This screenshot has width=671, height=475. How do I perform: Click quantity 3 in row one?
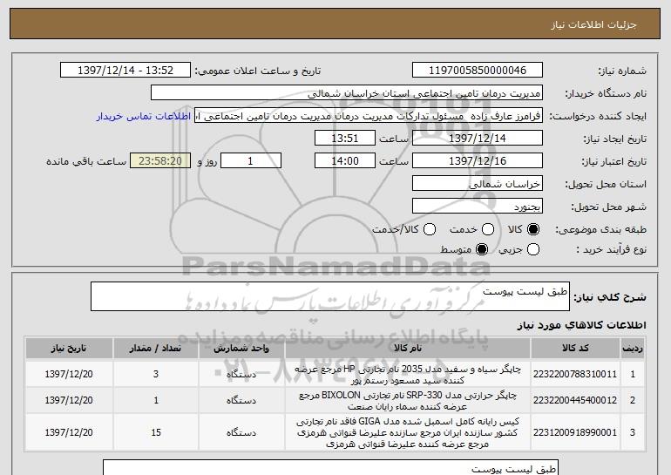click(x=156, y=374)
